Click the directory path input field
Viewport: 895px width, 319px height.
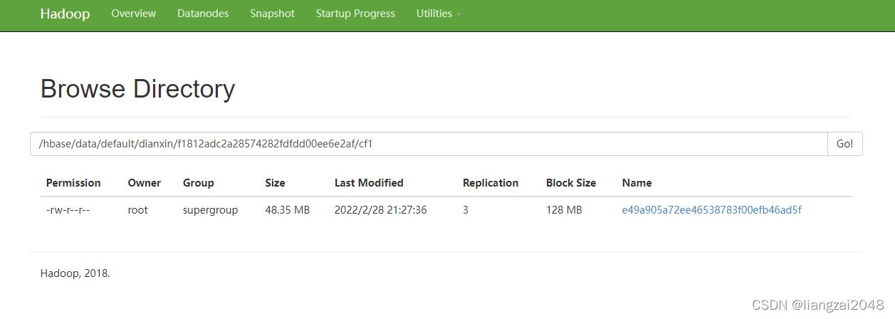(x=429, y=144)
